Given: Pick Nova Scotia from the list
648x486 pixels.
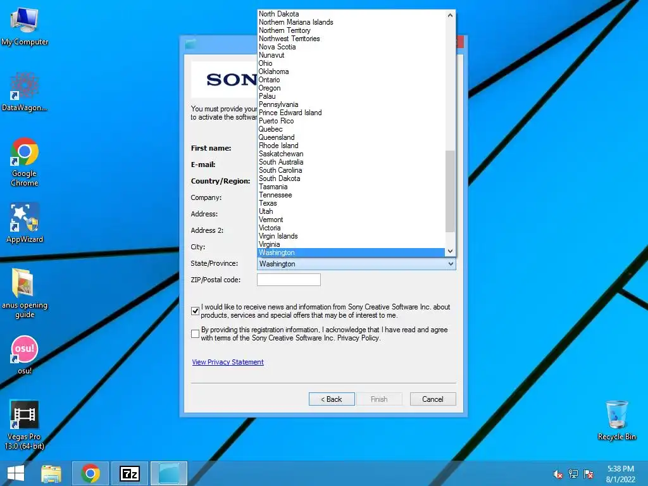Looking at the screenshot, I should (x=351, y=47).
